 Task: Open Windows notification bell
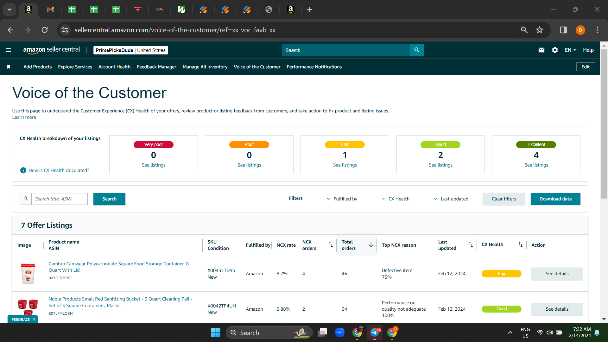coord(597,332)
